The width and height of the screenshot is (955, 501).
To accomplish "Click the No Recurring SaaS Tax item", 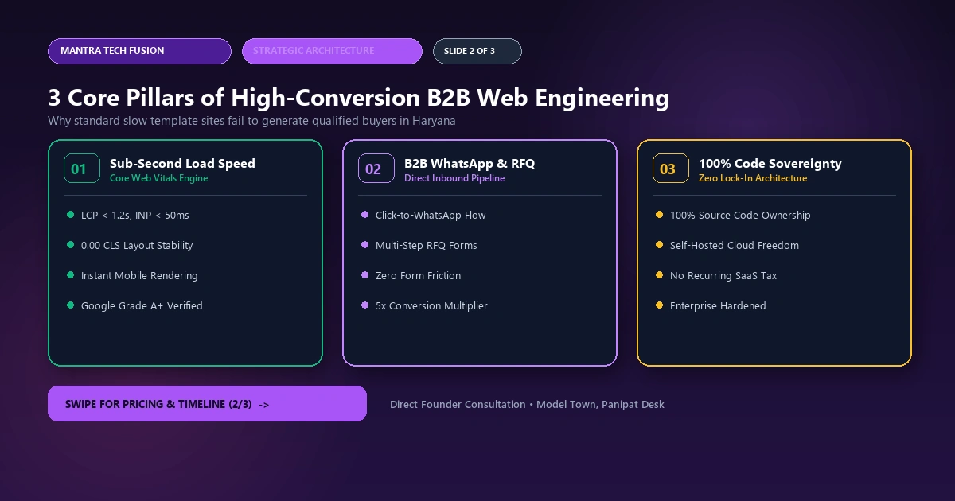I will [x=723, y=276].
